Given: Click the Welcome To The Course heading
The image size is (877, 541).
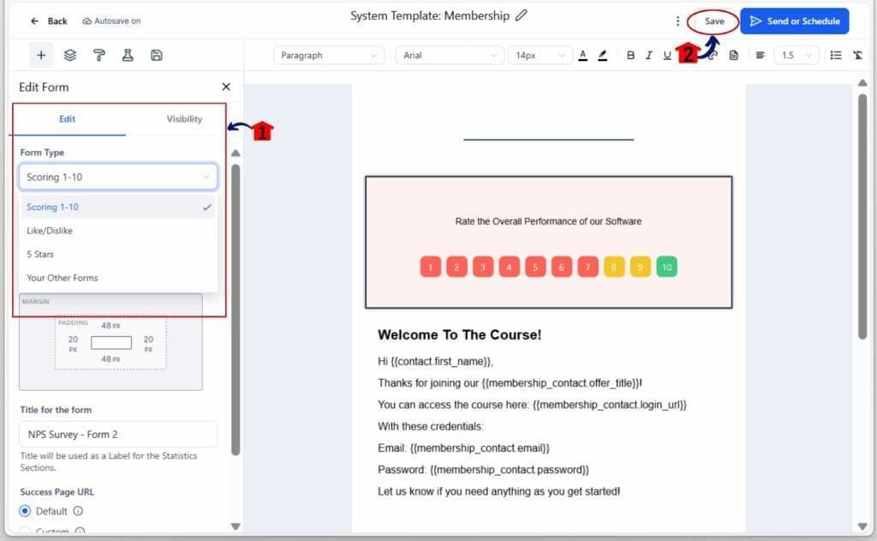Looking at the screenshot, I should pos(459,335).
